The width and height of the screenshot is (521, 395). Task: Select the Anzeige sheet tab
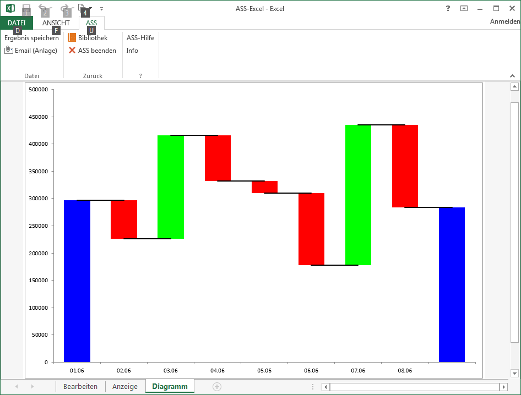point(125,387)
